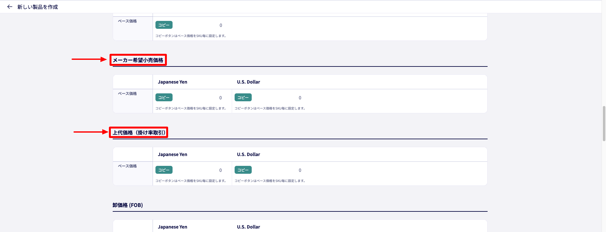Image resolution: width=606 pixels, height=232 pixels.
Task: Go back using the left arrow icon
Action: pyautogui.click(x=10, y=7)
